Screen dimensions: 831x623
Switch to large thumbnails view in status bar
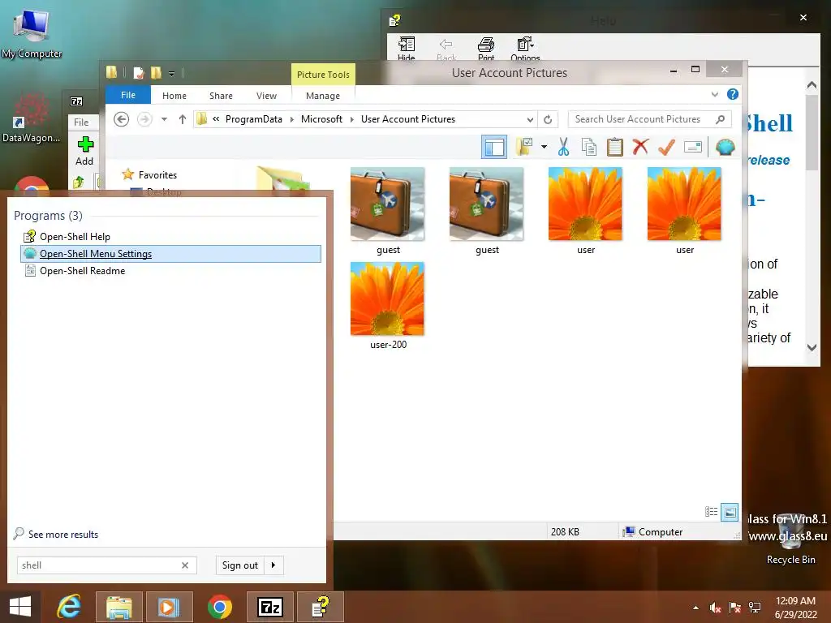pyautogui.click(x=730, y=512)
